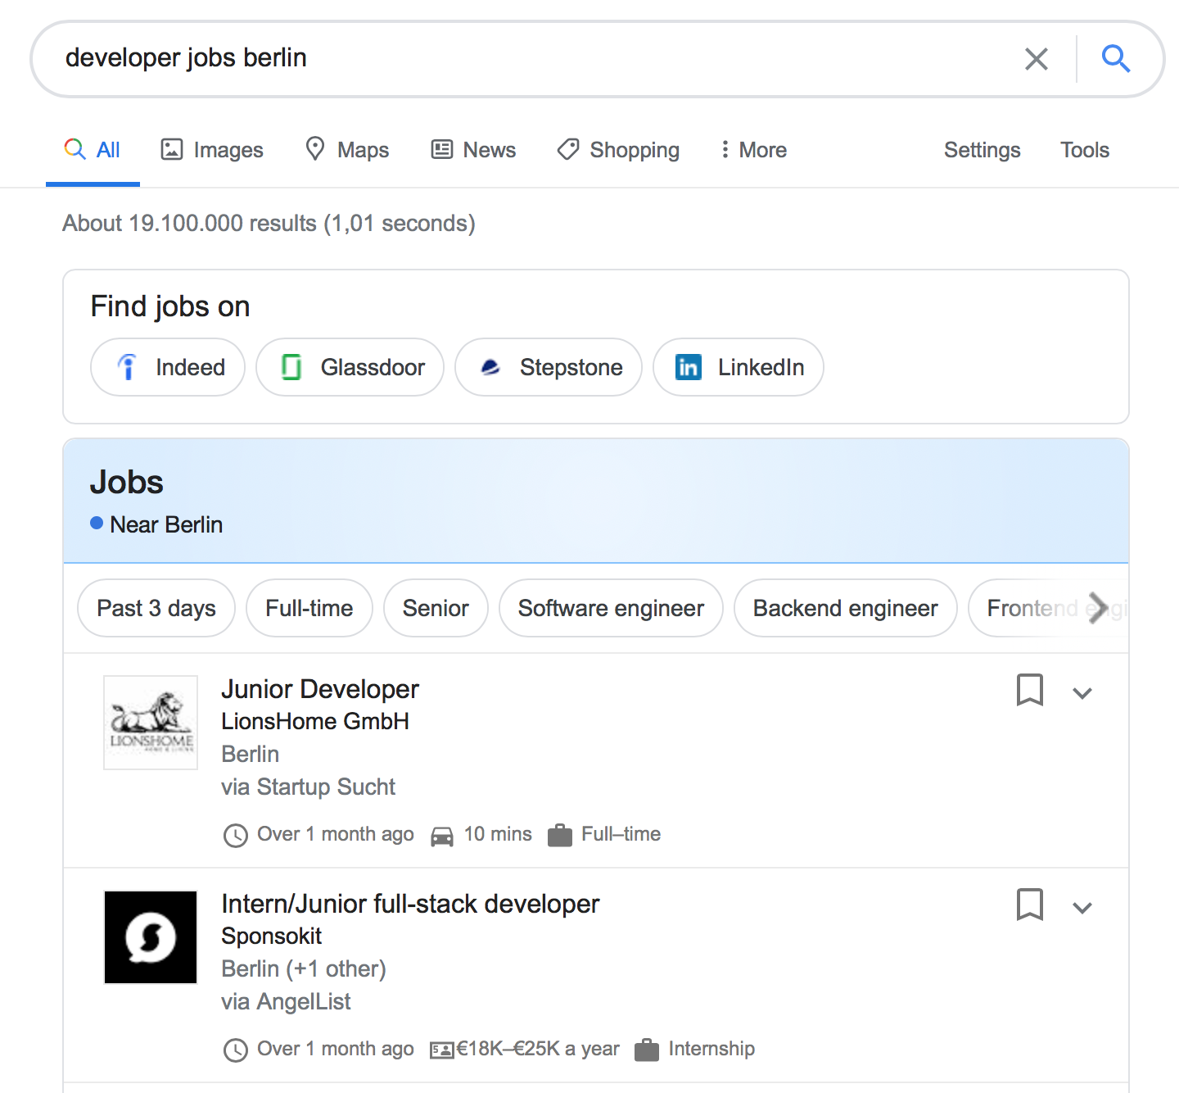Apply the Senior filter chip

[436, 608]
